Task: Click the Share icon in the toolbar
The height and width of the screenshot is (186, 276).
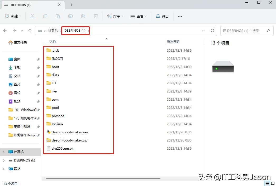Action: click(83, 16)
